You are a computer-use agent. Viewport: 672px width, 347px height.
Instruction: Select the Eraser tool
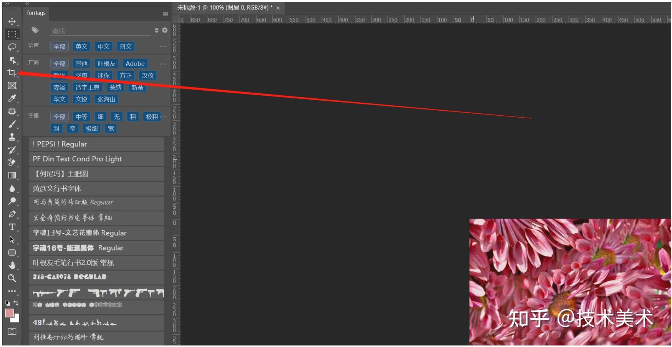12,163
